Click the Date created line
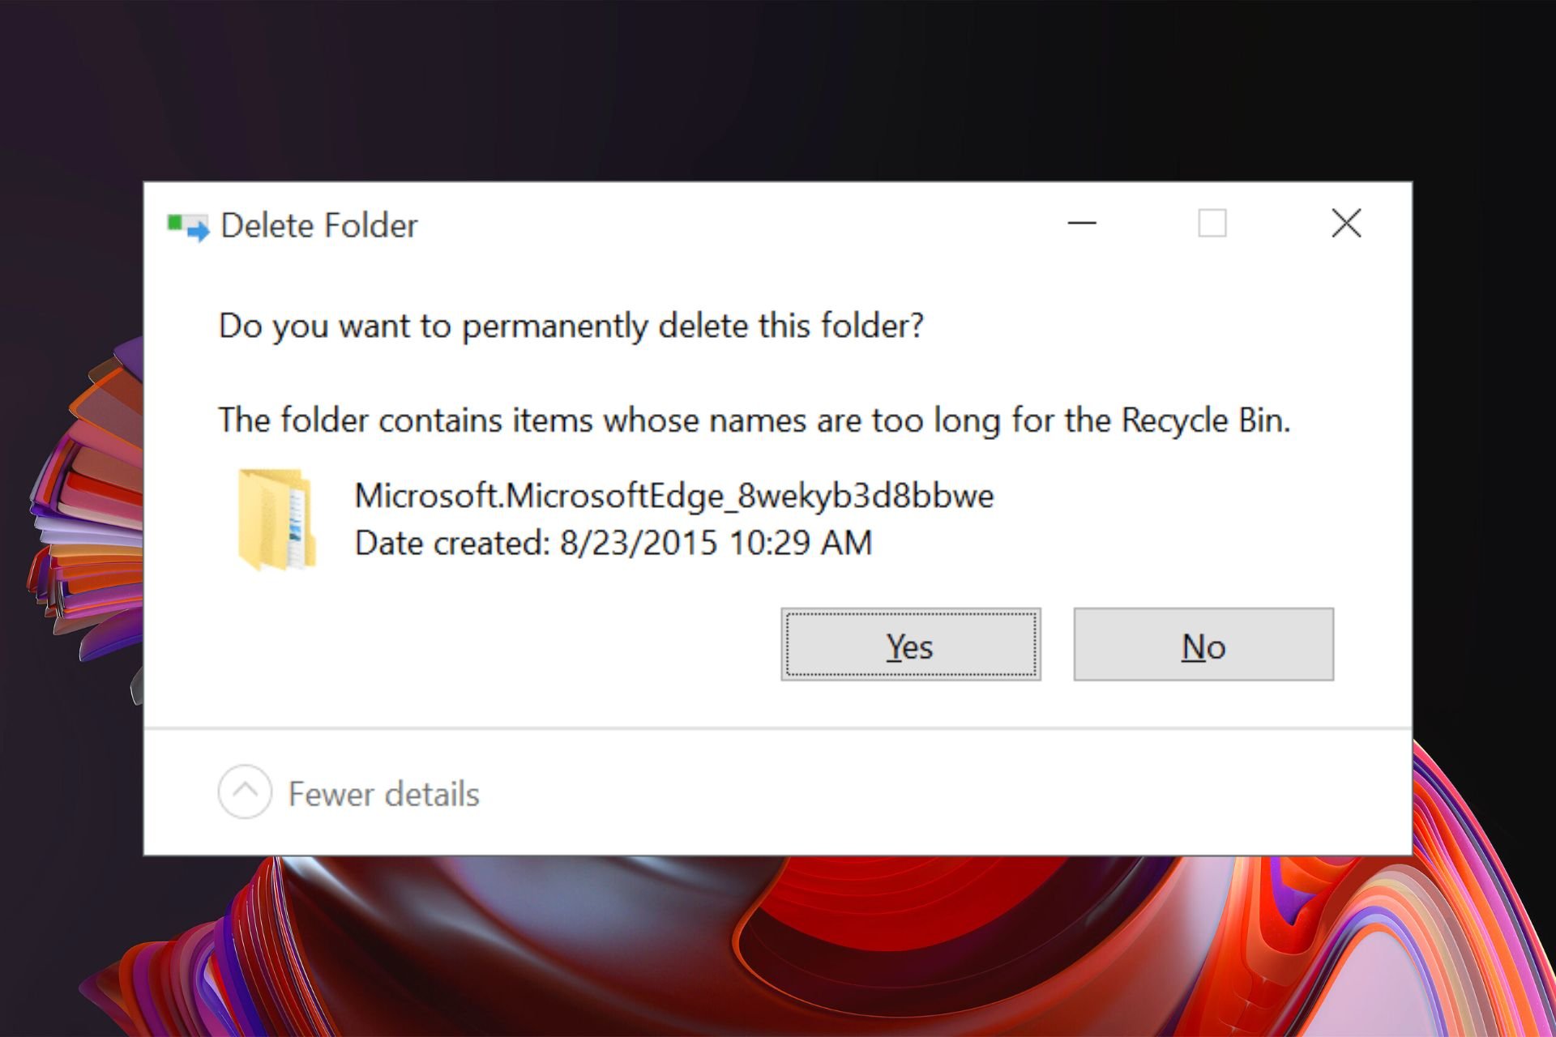Screen dimensions: 1556x1037 point(613,543)
